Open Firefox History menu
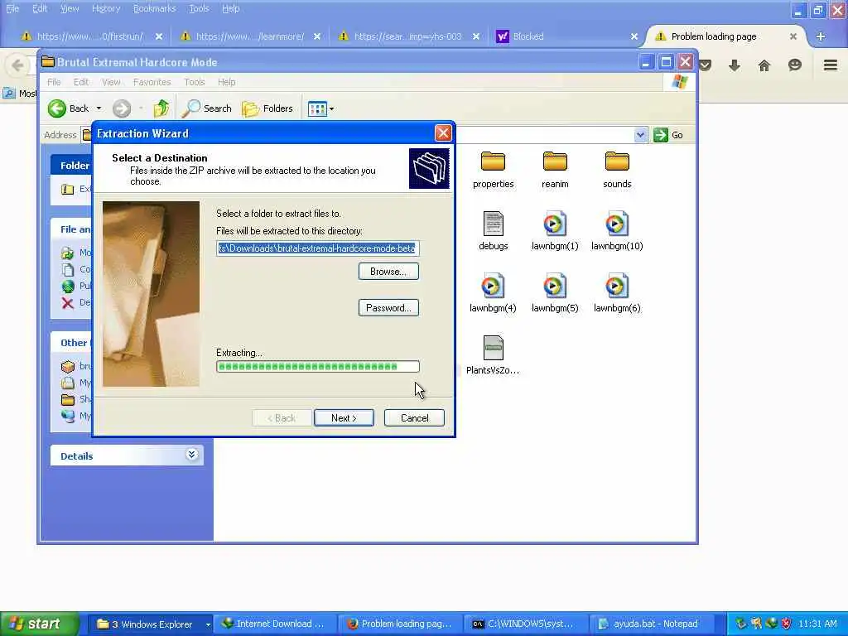848x636 pixels. (x=106, y=8)
